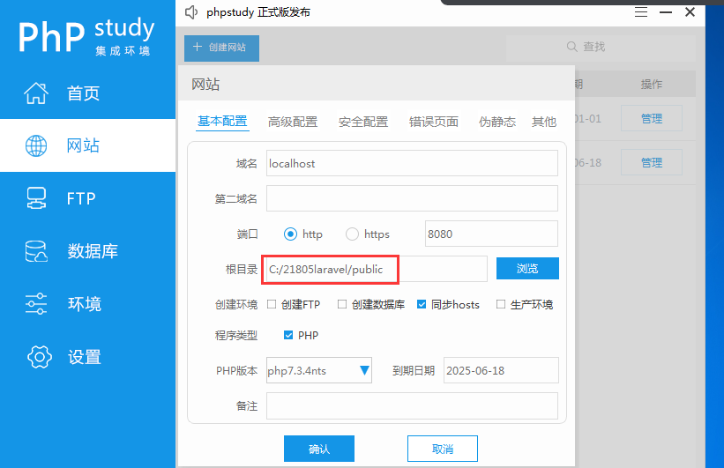Click the phpstudy 正式版发布 announcement text

[x=258, y=12]
